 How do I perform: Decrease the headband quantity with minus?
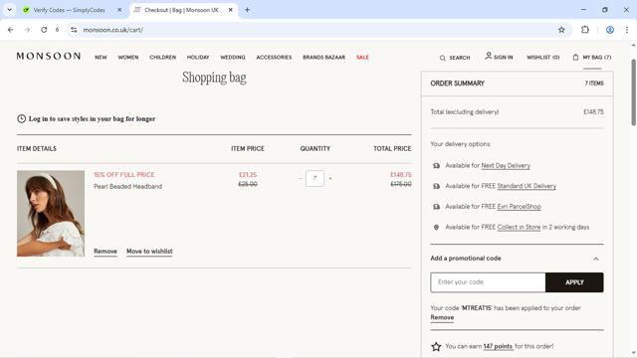click(301, 179)
